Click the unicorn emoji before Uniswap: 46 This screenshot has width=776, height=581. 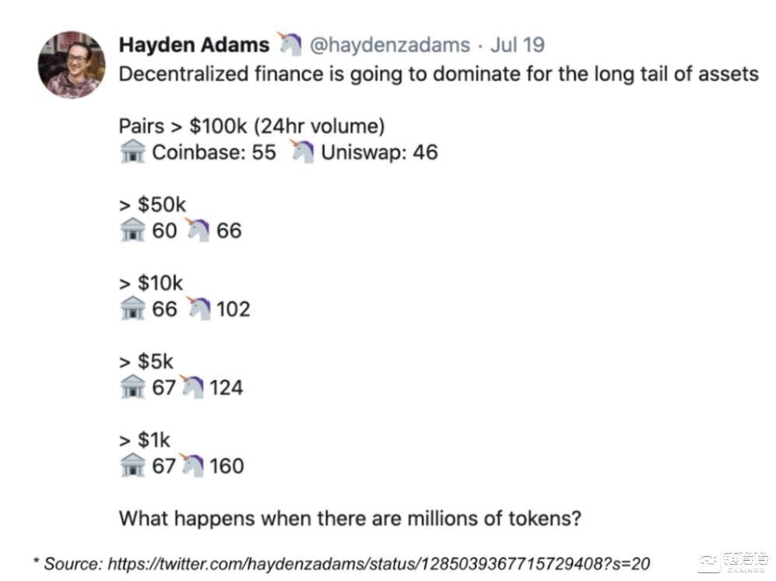(302, 152)
